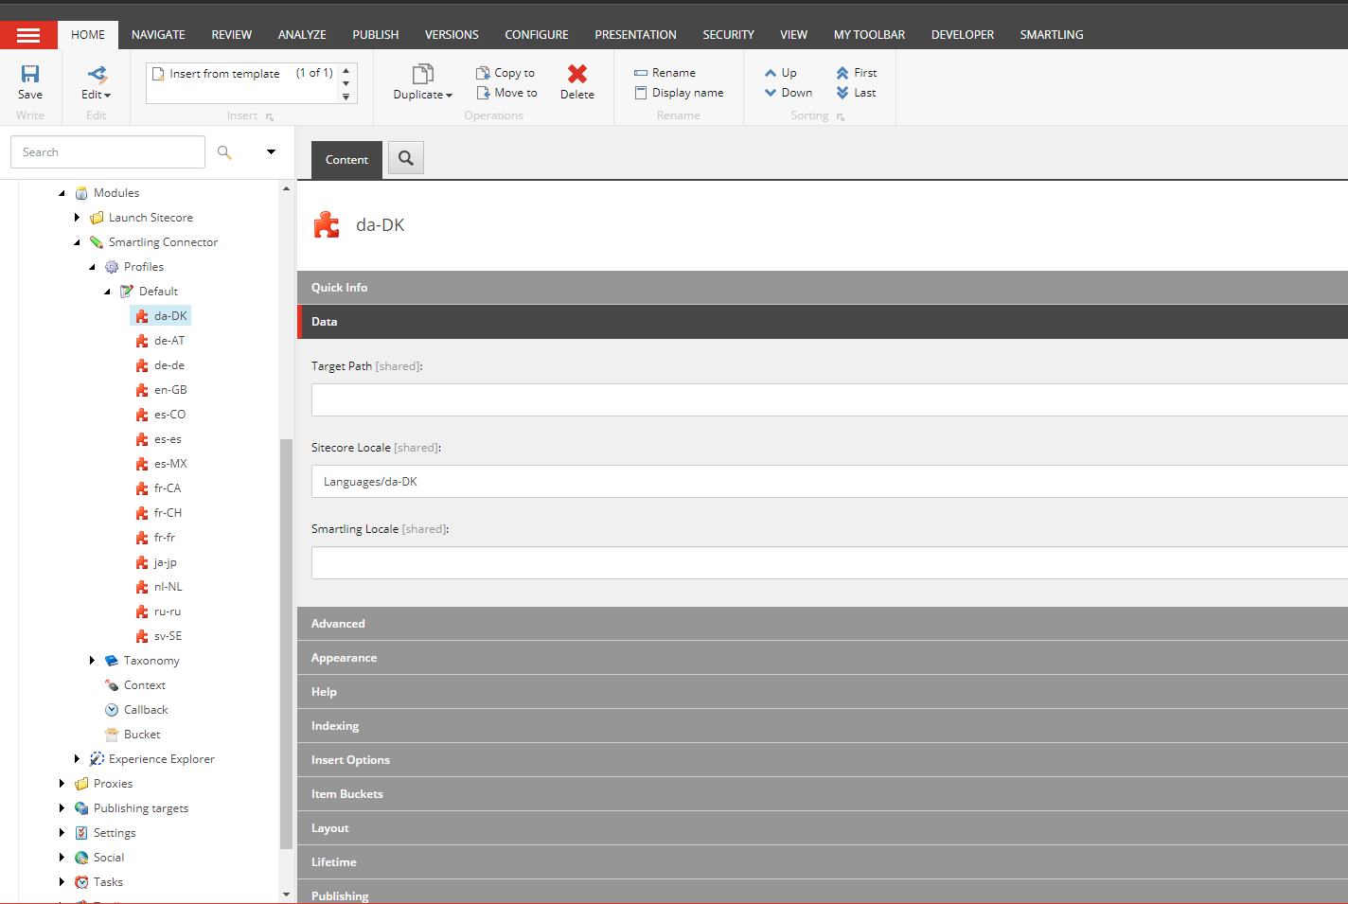1348x904 pixels.
Task: Click the content tree vertical scrollbar
Action: pos(286,644)
